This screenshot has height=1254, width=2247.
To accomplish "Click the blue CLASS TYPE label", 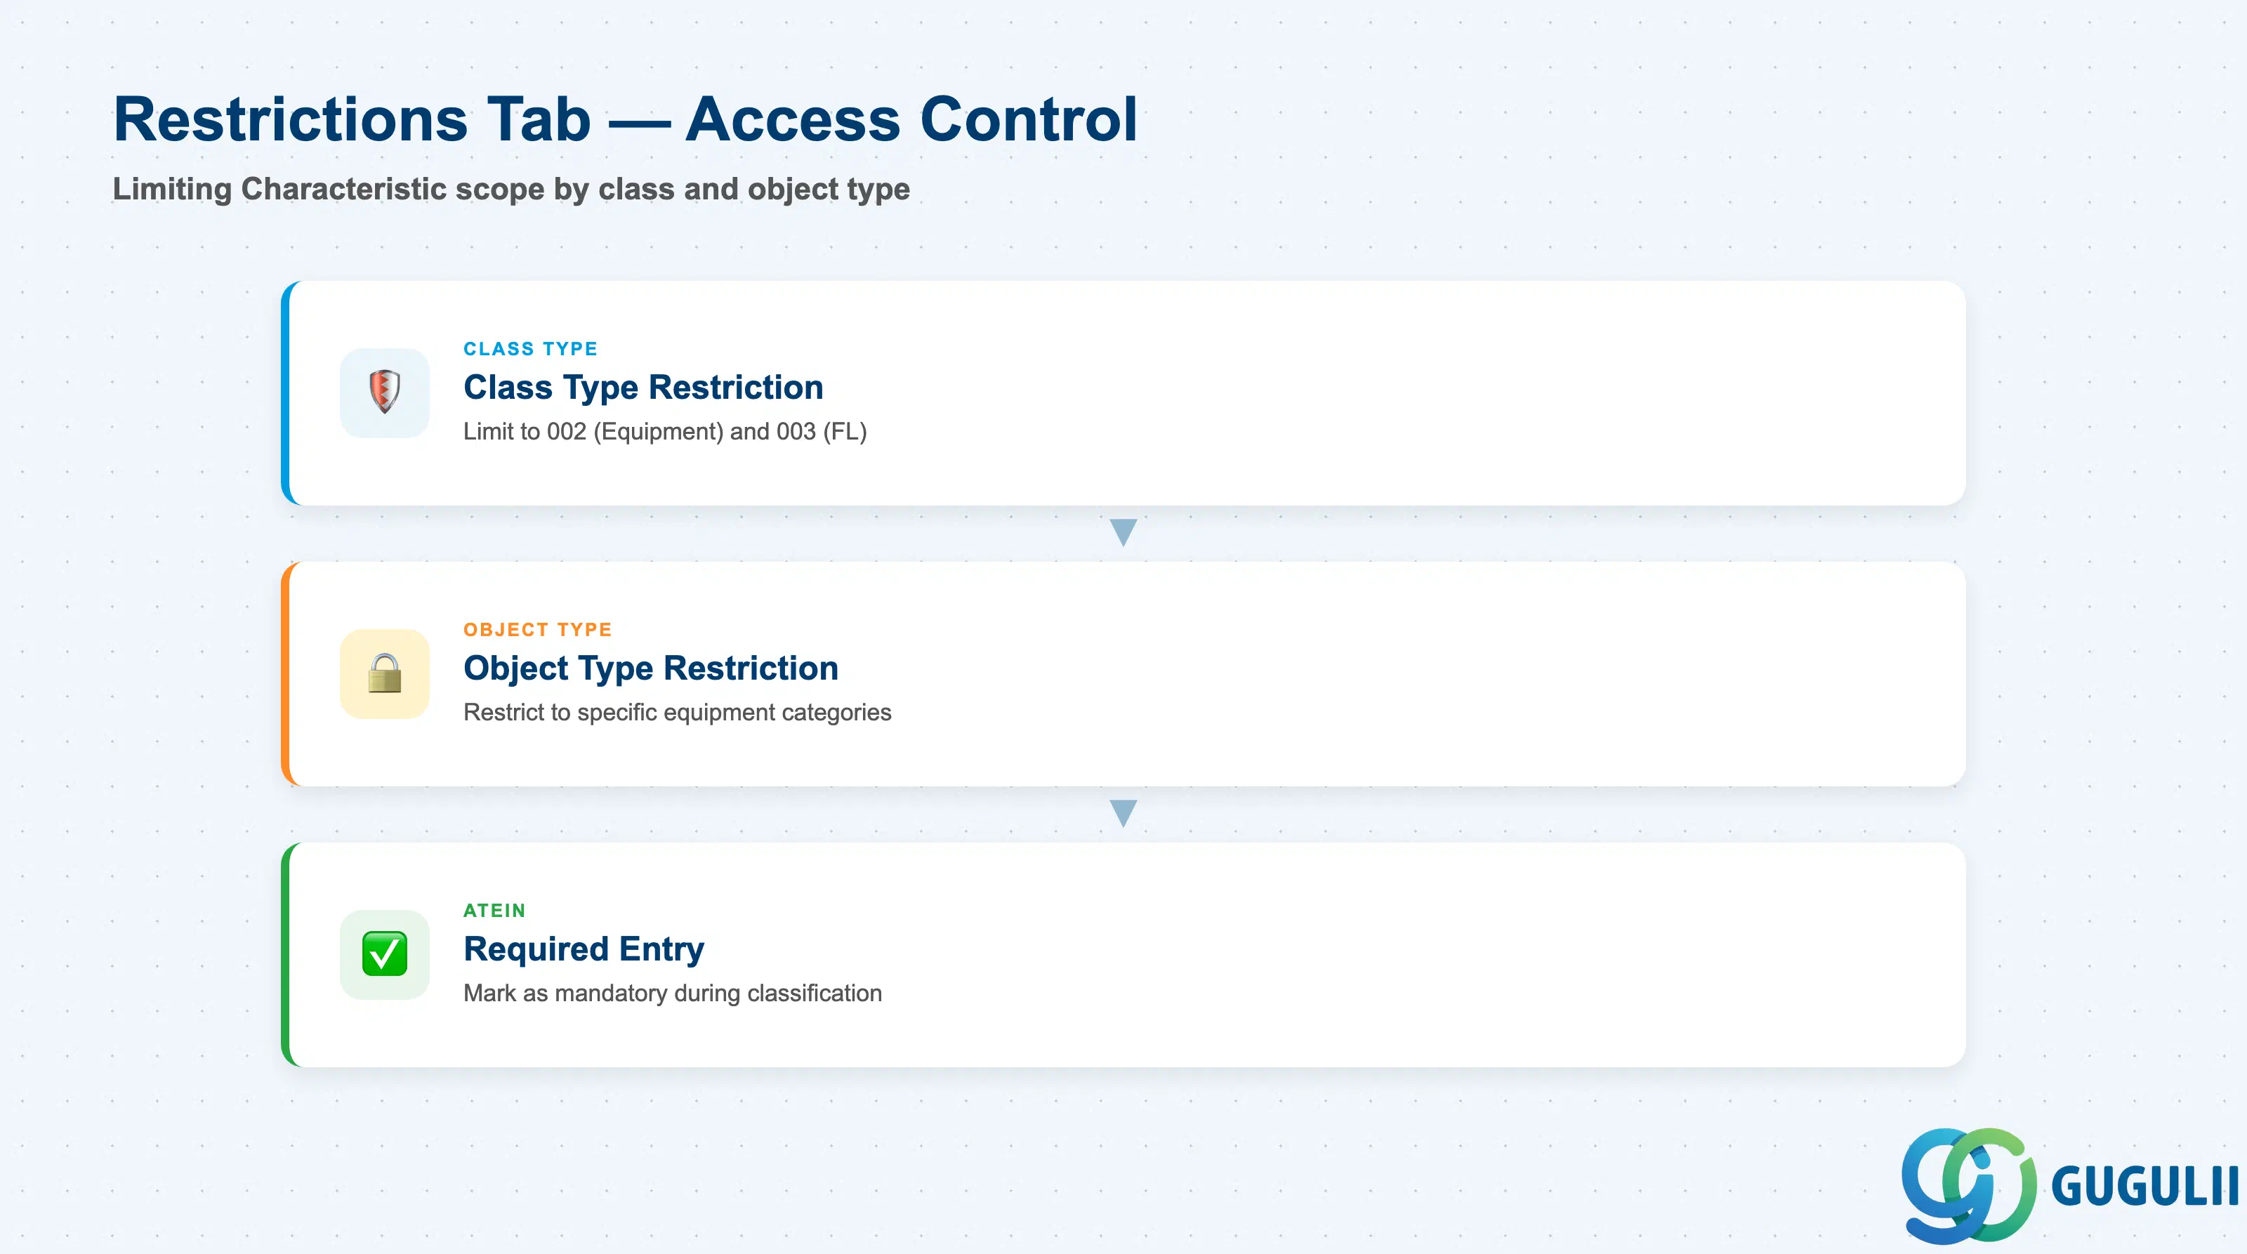I will (x=530, y=349).
